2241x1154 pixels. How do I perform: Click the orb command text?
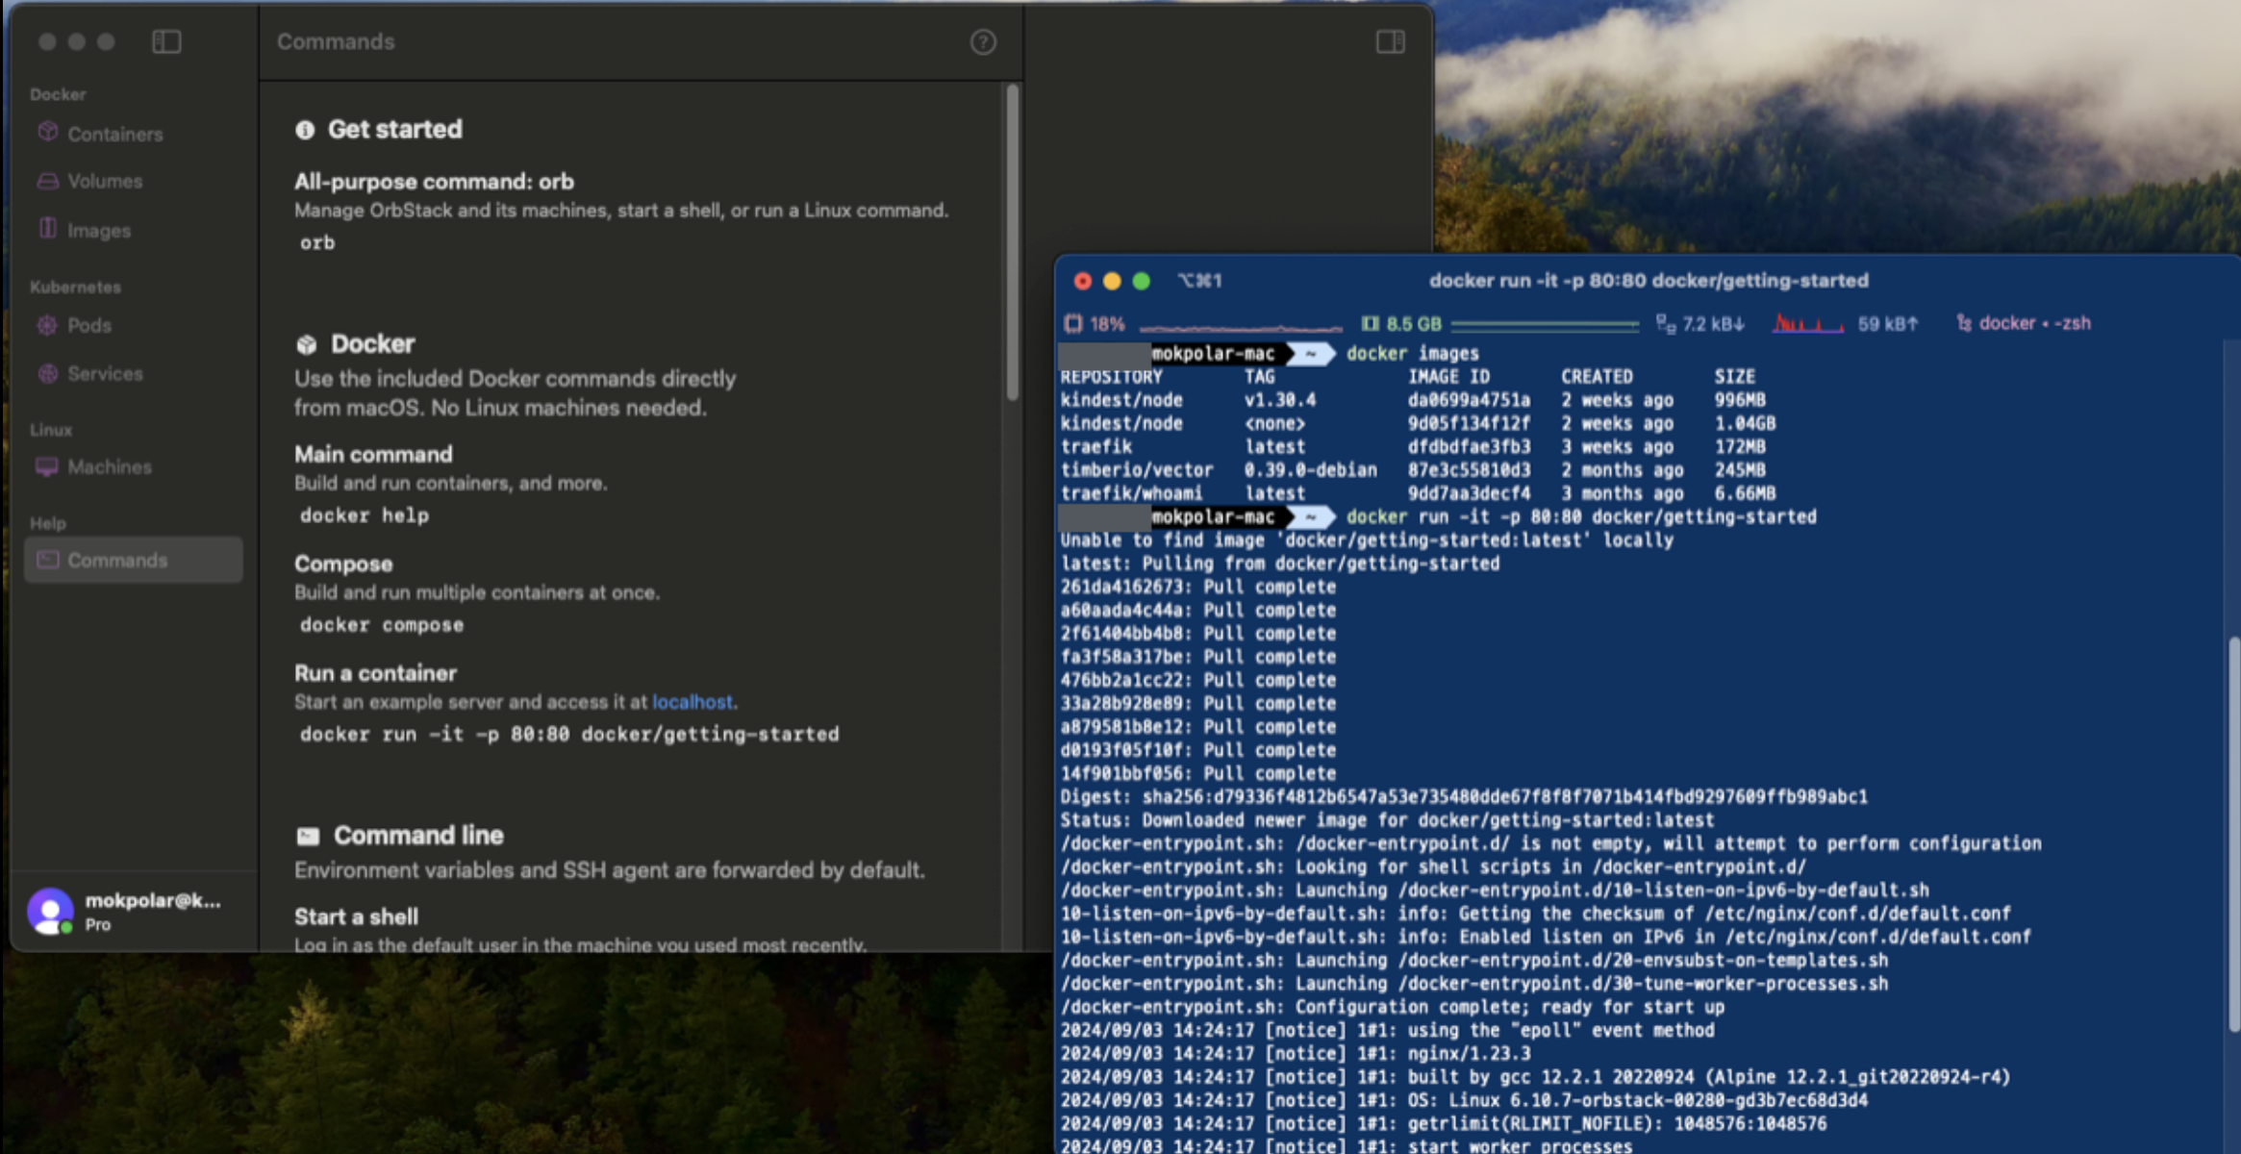point(317,242)
